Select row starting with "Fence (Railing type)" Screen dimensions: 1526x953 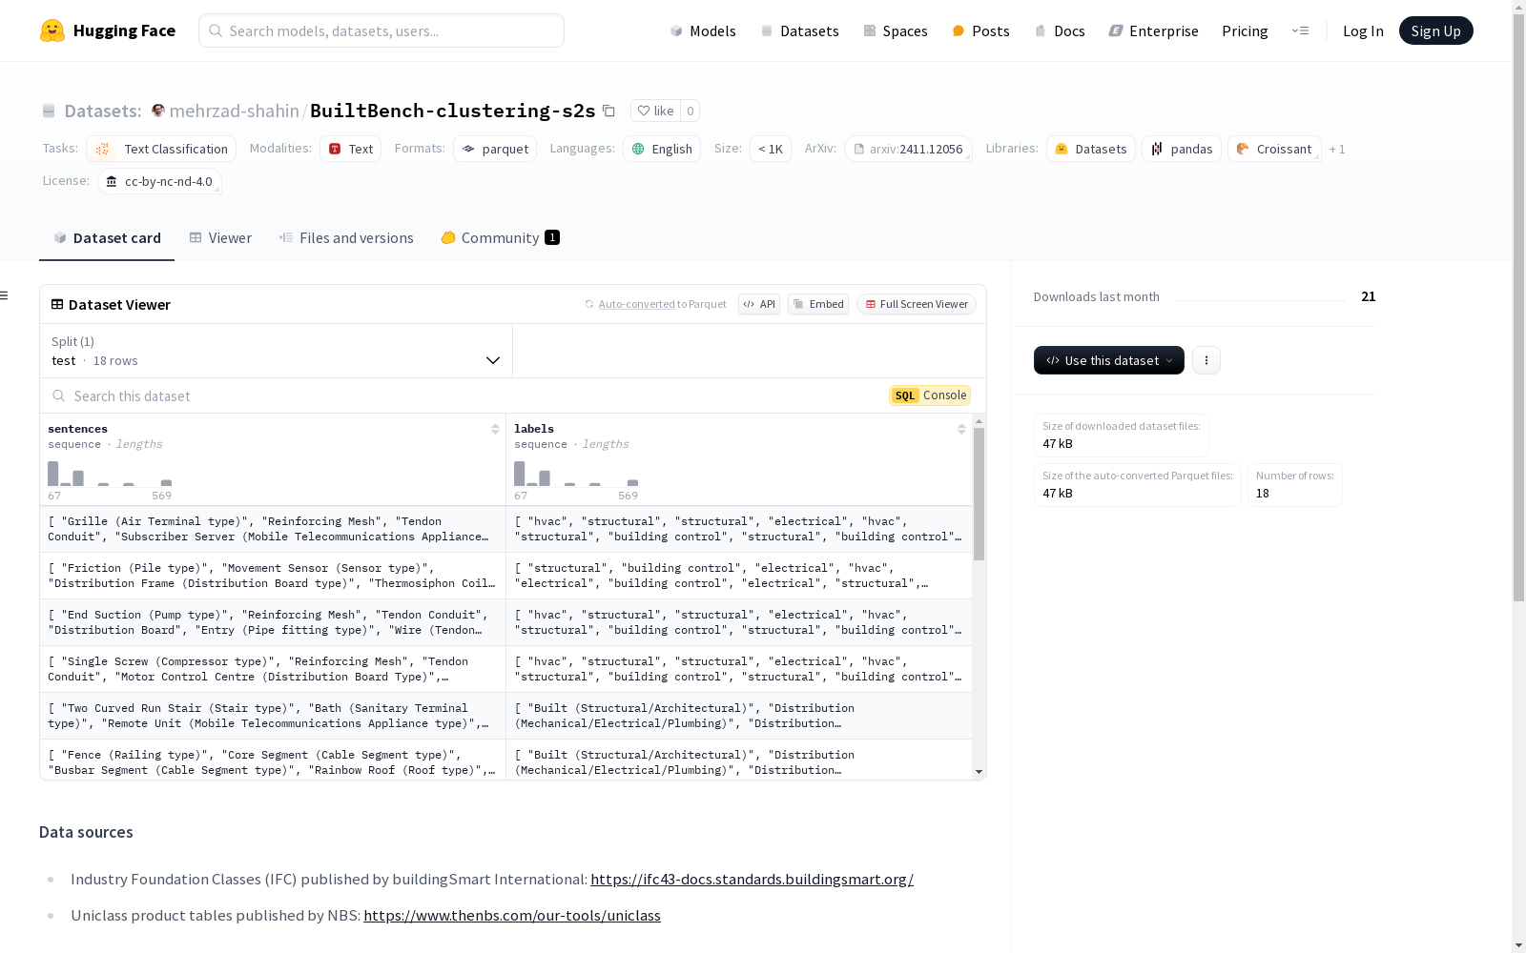click(505, 760)
